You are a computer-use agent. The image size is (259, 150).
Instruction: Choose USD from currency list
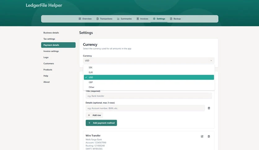pyautogui.click(x=149, y=77)
